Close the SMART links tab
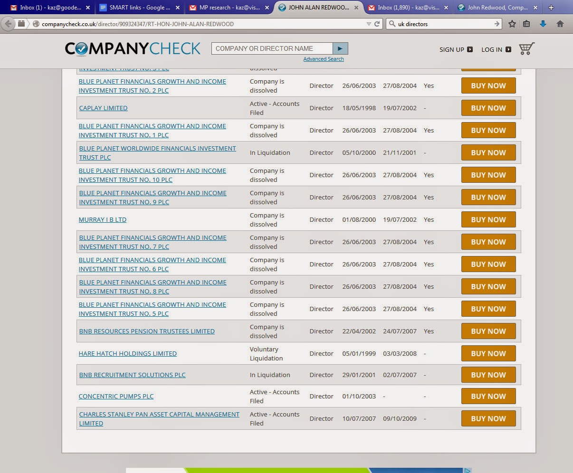573x473 pixels. tap(178, 8)
